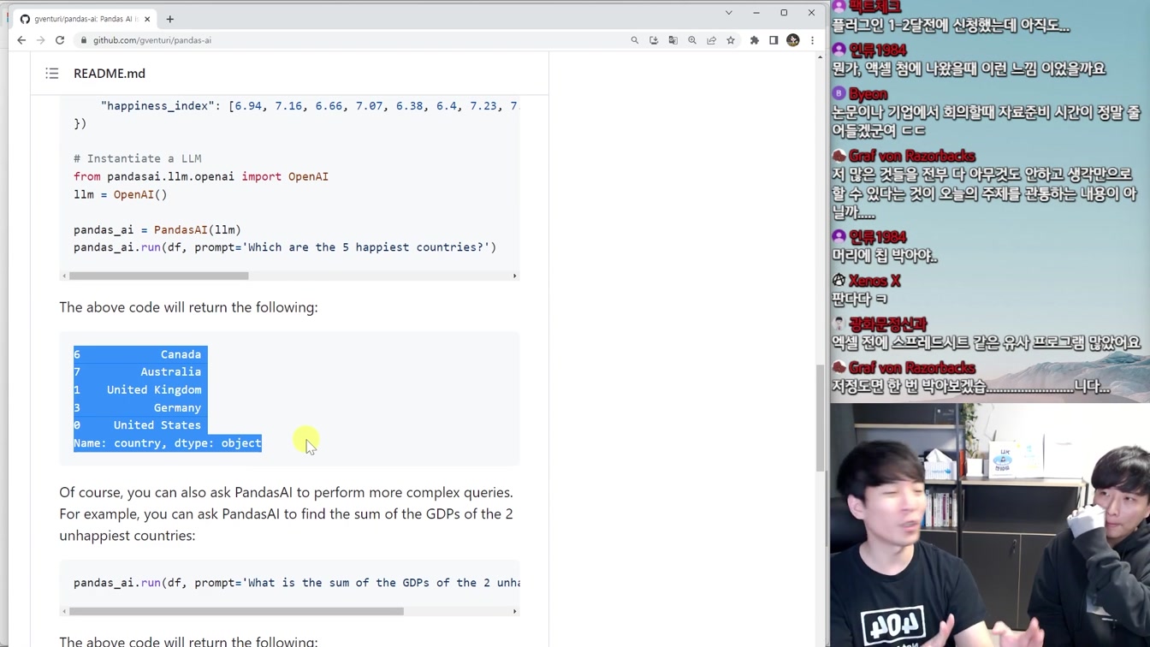Install page as app icon

point(654,40)
